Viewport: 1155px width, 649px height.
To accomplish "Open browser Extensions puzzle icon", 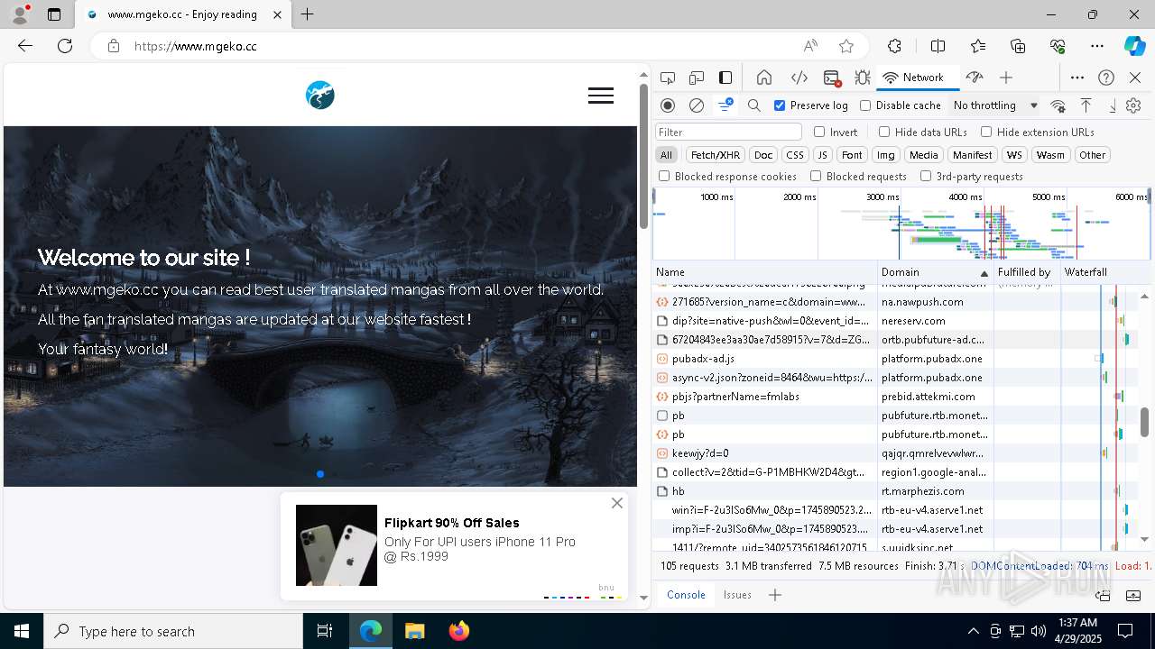I will click(894, 46).
